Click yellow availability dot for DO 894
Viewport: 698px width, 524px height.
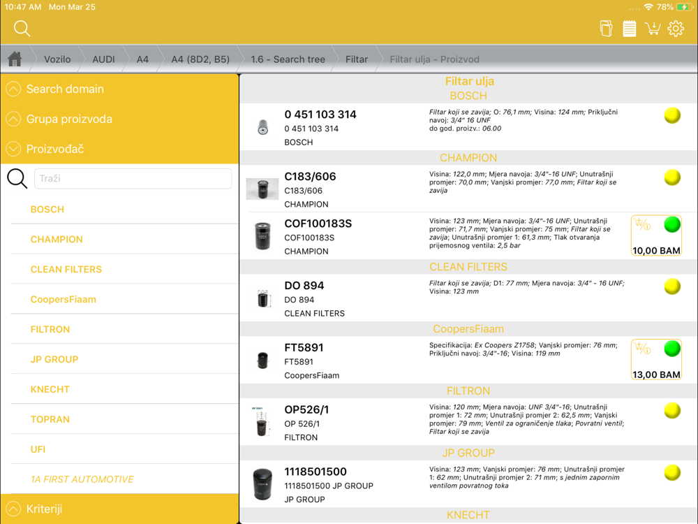[x=672, y=286]
